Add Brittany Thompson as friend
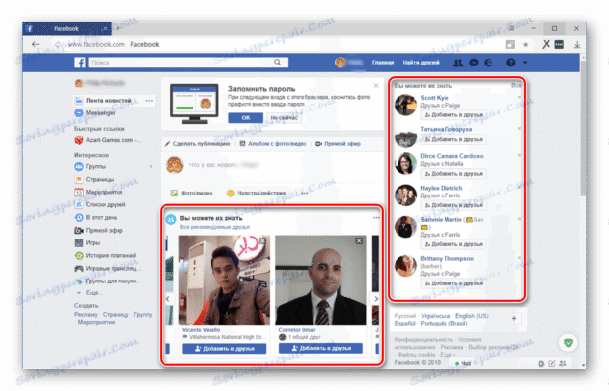The height and width of the screenshot is (391, 609). click(453, 283)
